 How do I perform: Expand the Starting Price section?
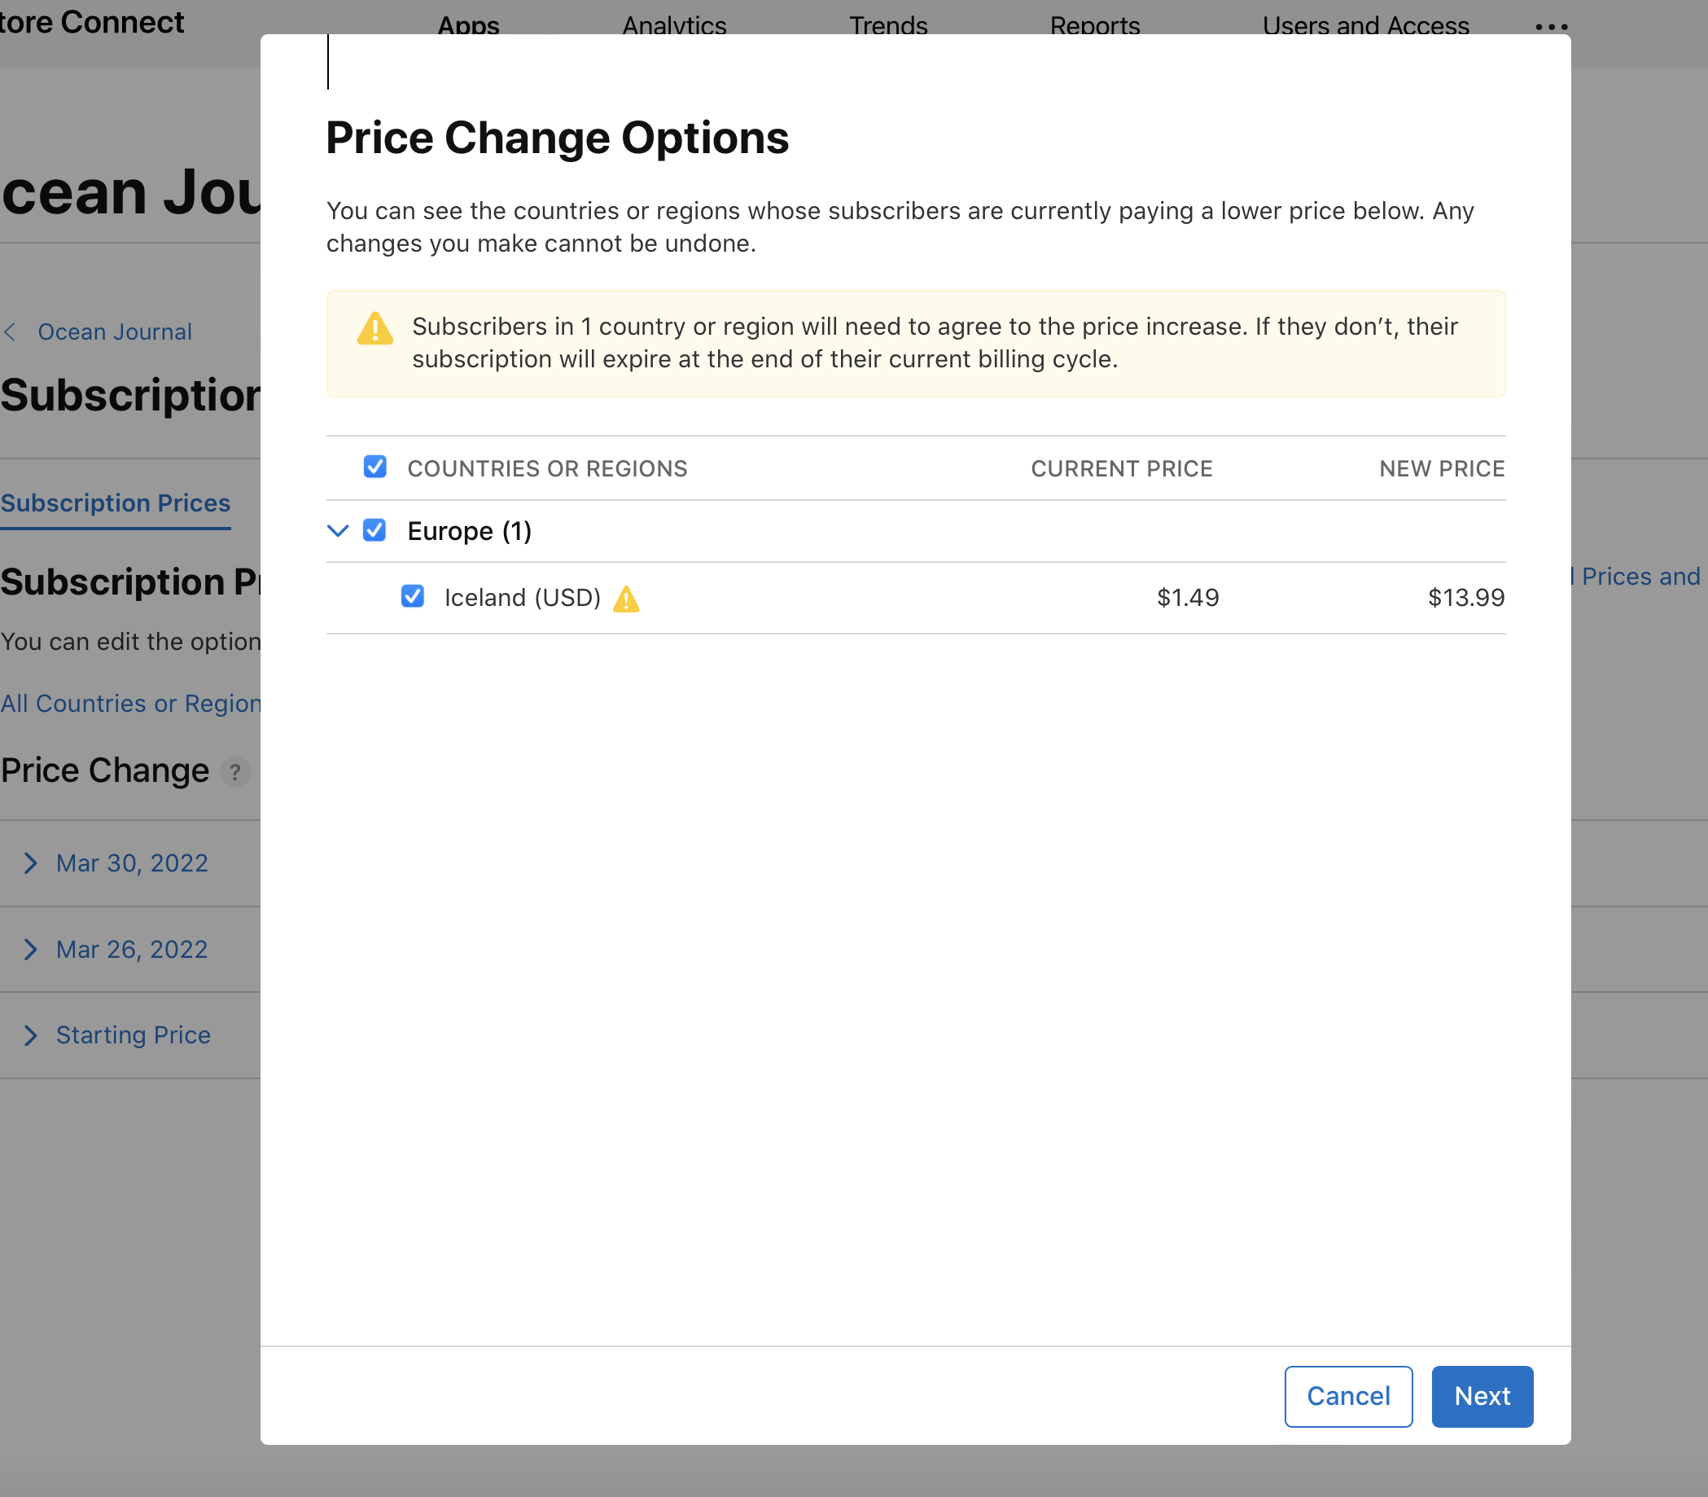click(x=132, y=1035)
